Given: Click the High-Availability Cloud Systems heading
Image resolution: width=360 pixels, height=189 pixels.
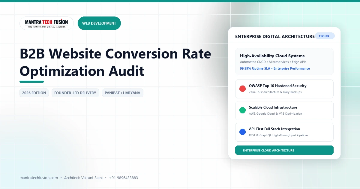Looking at the screenshot, I should tap(272, 56).
